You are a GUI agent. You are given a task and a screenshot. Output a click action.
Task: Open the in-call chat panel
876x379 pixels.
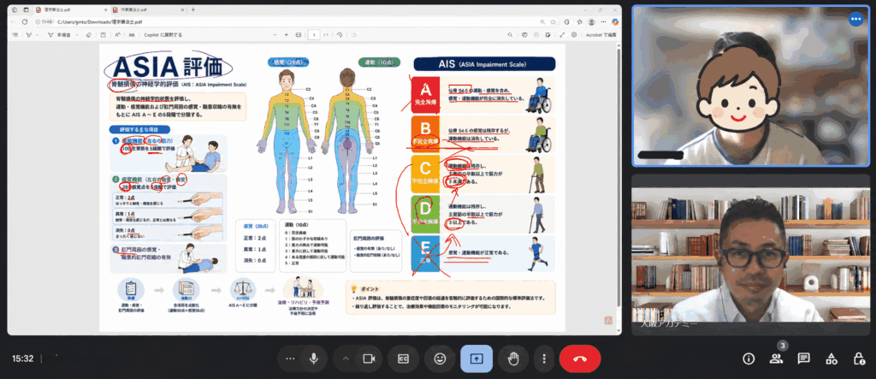click(x=803, y=358)
